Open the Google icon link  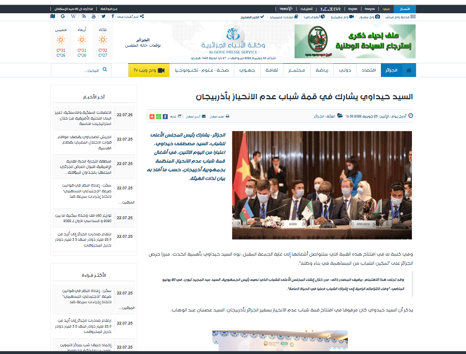[63, 17]
